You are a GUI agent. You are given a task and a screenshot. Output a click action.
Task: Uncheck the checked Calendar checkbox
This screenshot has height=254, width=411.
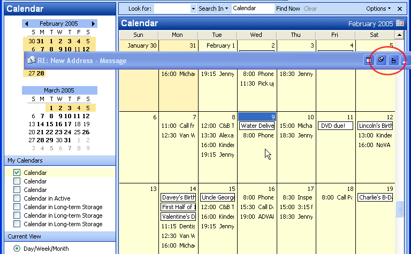(17, 172)
